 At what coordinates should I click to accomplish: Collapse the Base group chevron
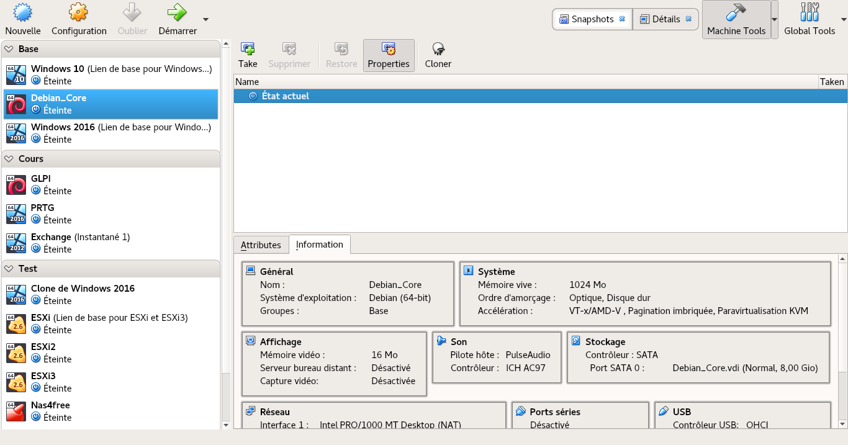[10, 49]
